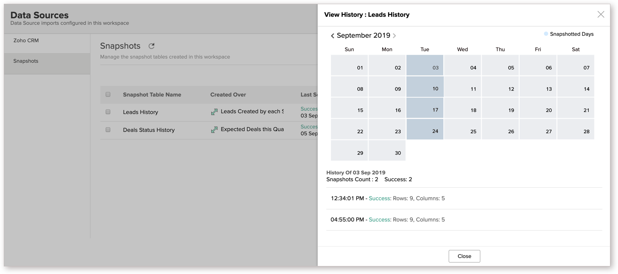Image resolution: width=618 pixels, height=274 pixels.
Task: Check the Leads History row checkbox
Action: click(108, 112)
